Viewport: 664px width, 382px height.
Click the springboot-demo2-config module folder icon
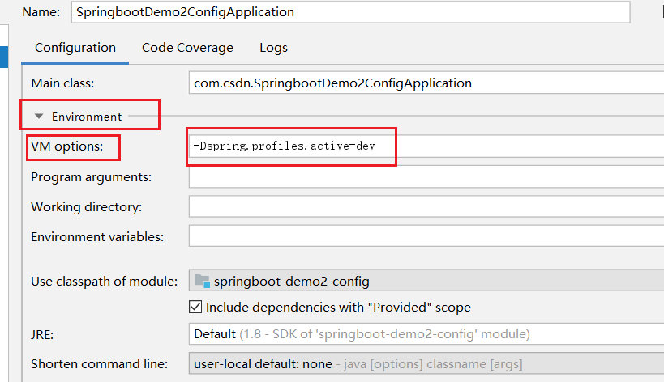tap(202, 282)
